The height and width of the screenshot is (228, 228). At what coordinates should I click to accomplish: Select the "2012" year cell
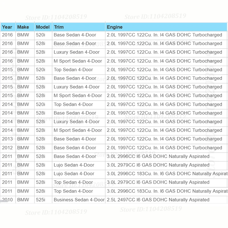coord(7,148)
